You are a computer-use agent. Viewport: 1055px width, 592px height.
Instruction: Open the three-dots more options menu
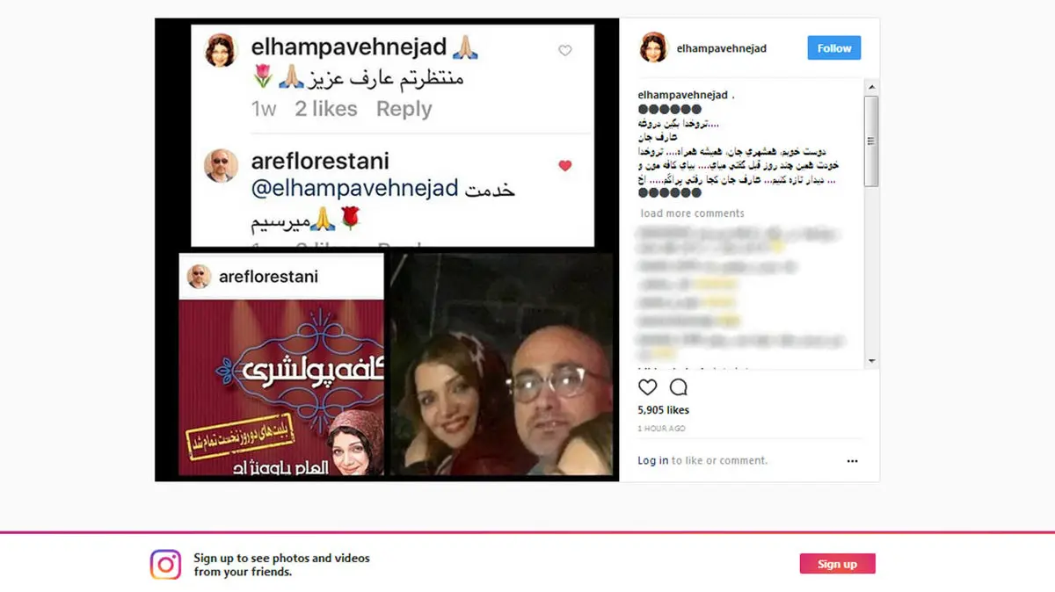pyautogui.click(x=852, y=460)
